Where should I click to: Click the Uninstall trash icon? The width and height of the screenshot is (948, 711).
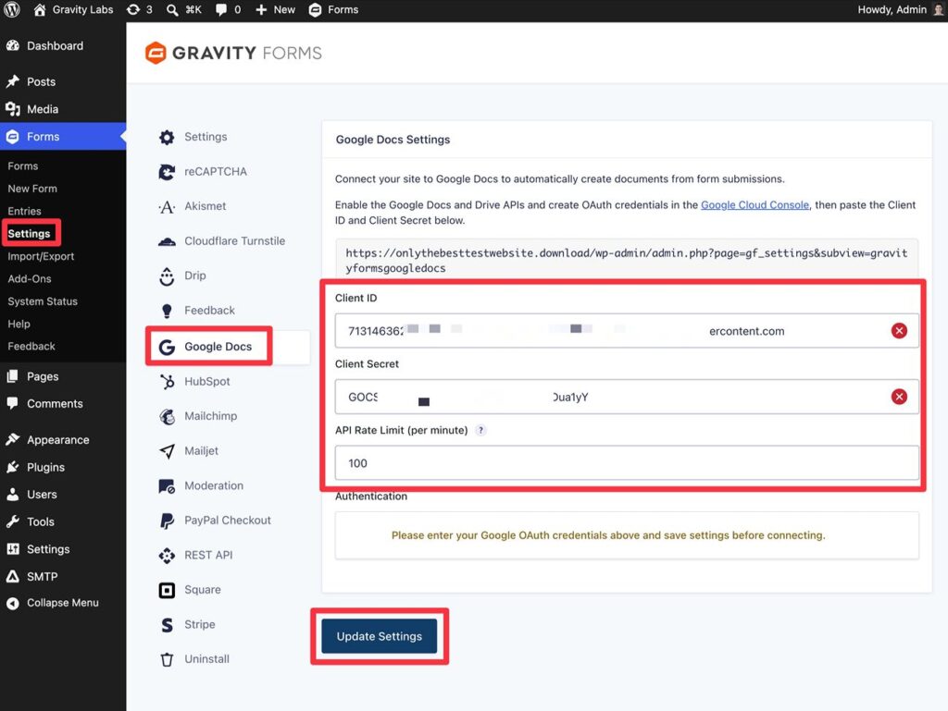(167, 660)
